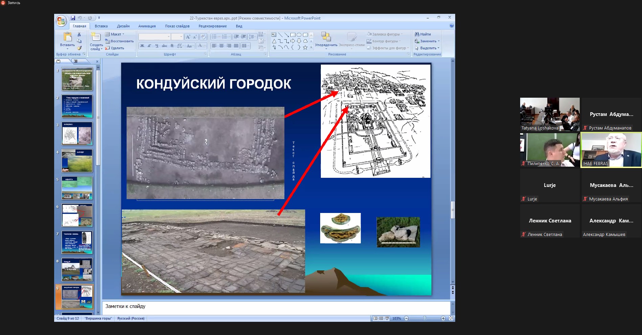Click the Office button logo
642x335 pixels.
click(61, 21)
